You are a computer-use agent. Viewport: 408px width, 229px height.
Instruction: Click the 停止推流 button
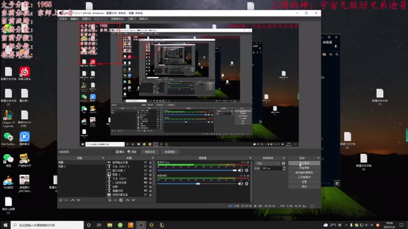304,163
